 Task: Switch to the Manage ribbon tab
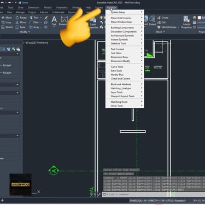[20, 13]
